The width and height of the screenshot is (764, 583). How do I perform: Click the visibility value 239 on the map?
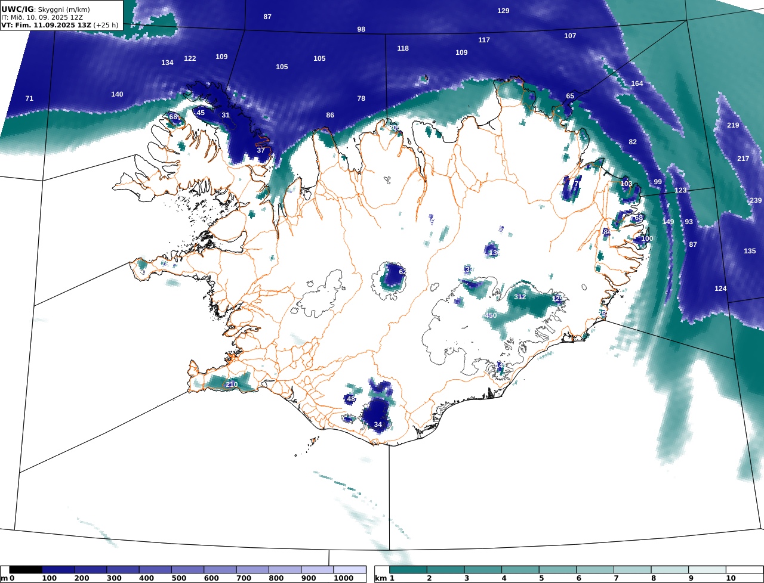756,200
